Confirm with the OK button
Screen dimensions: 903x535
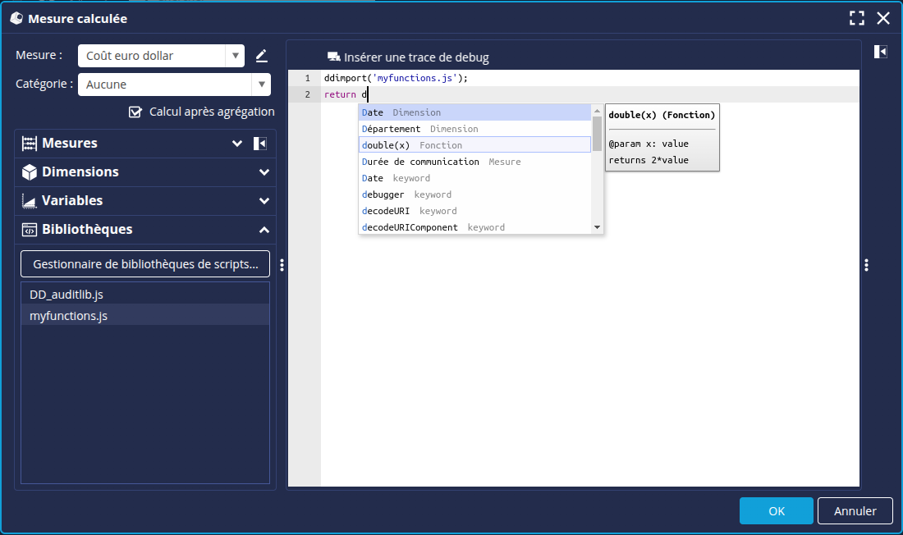(x=776, y=510)
